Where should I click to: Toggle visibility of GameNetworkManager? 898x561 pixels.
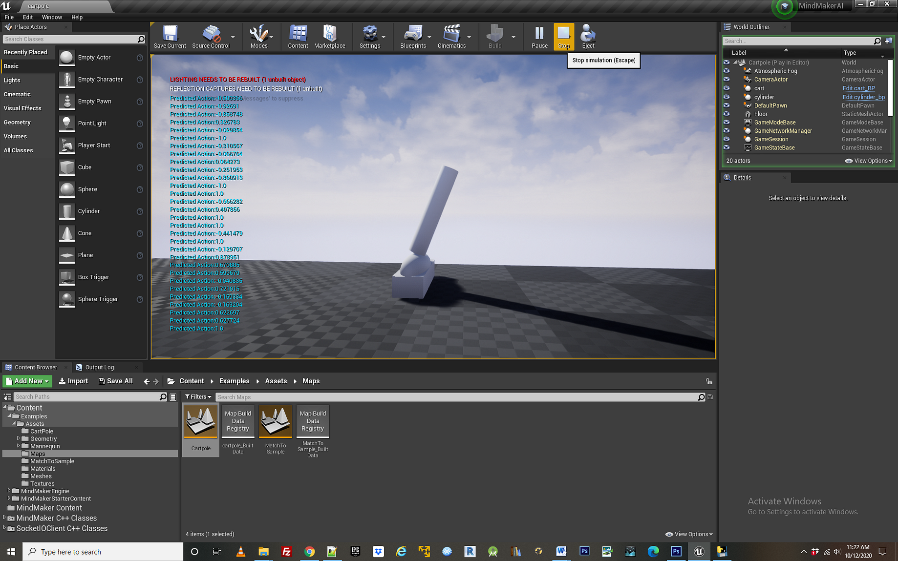coord(727,130)
